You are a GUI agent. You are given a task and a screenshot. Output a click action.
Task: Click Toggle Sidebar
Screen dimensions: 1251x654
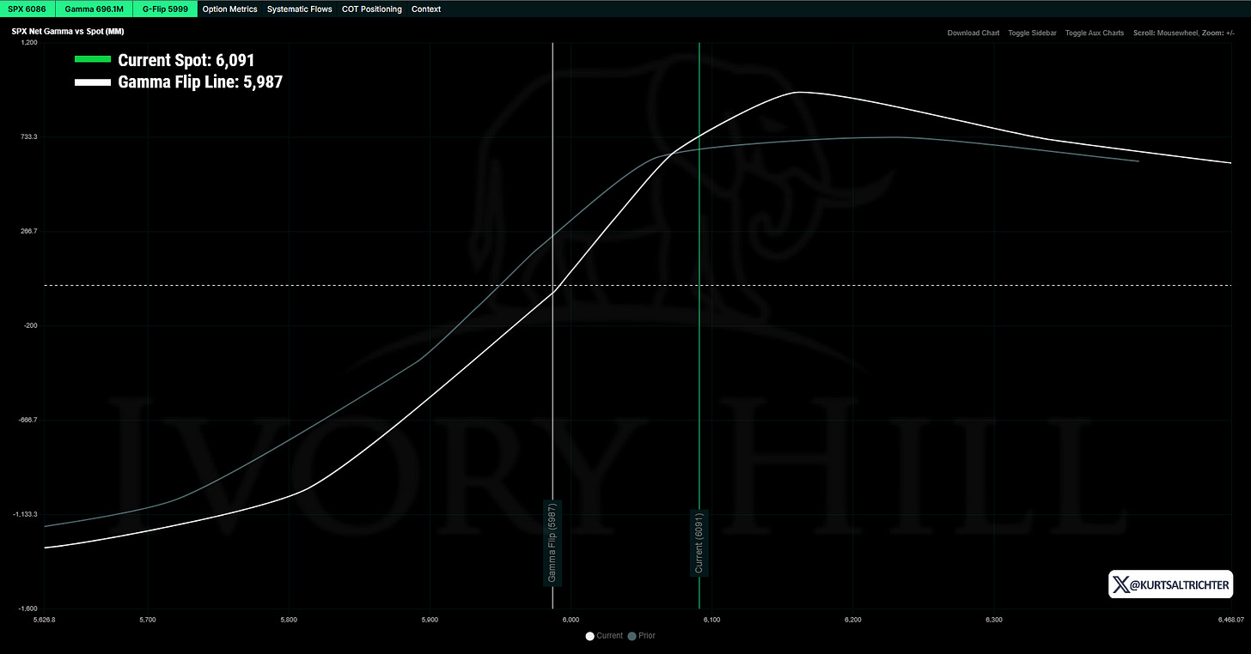[x=1032, y=33]
